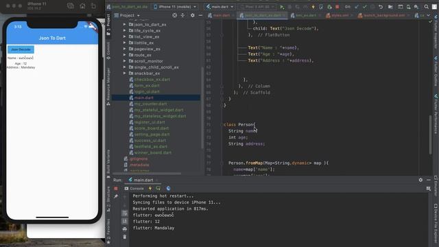The height and width of the screenshot is (247, 439).
Task: Select the Console tab in Run panel
Action: 134,189
